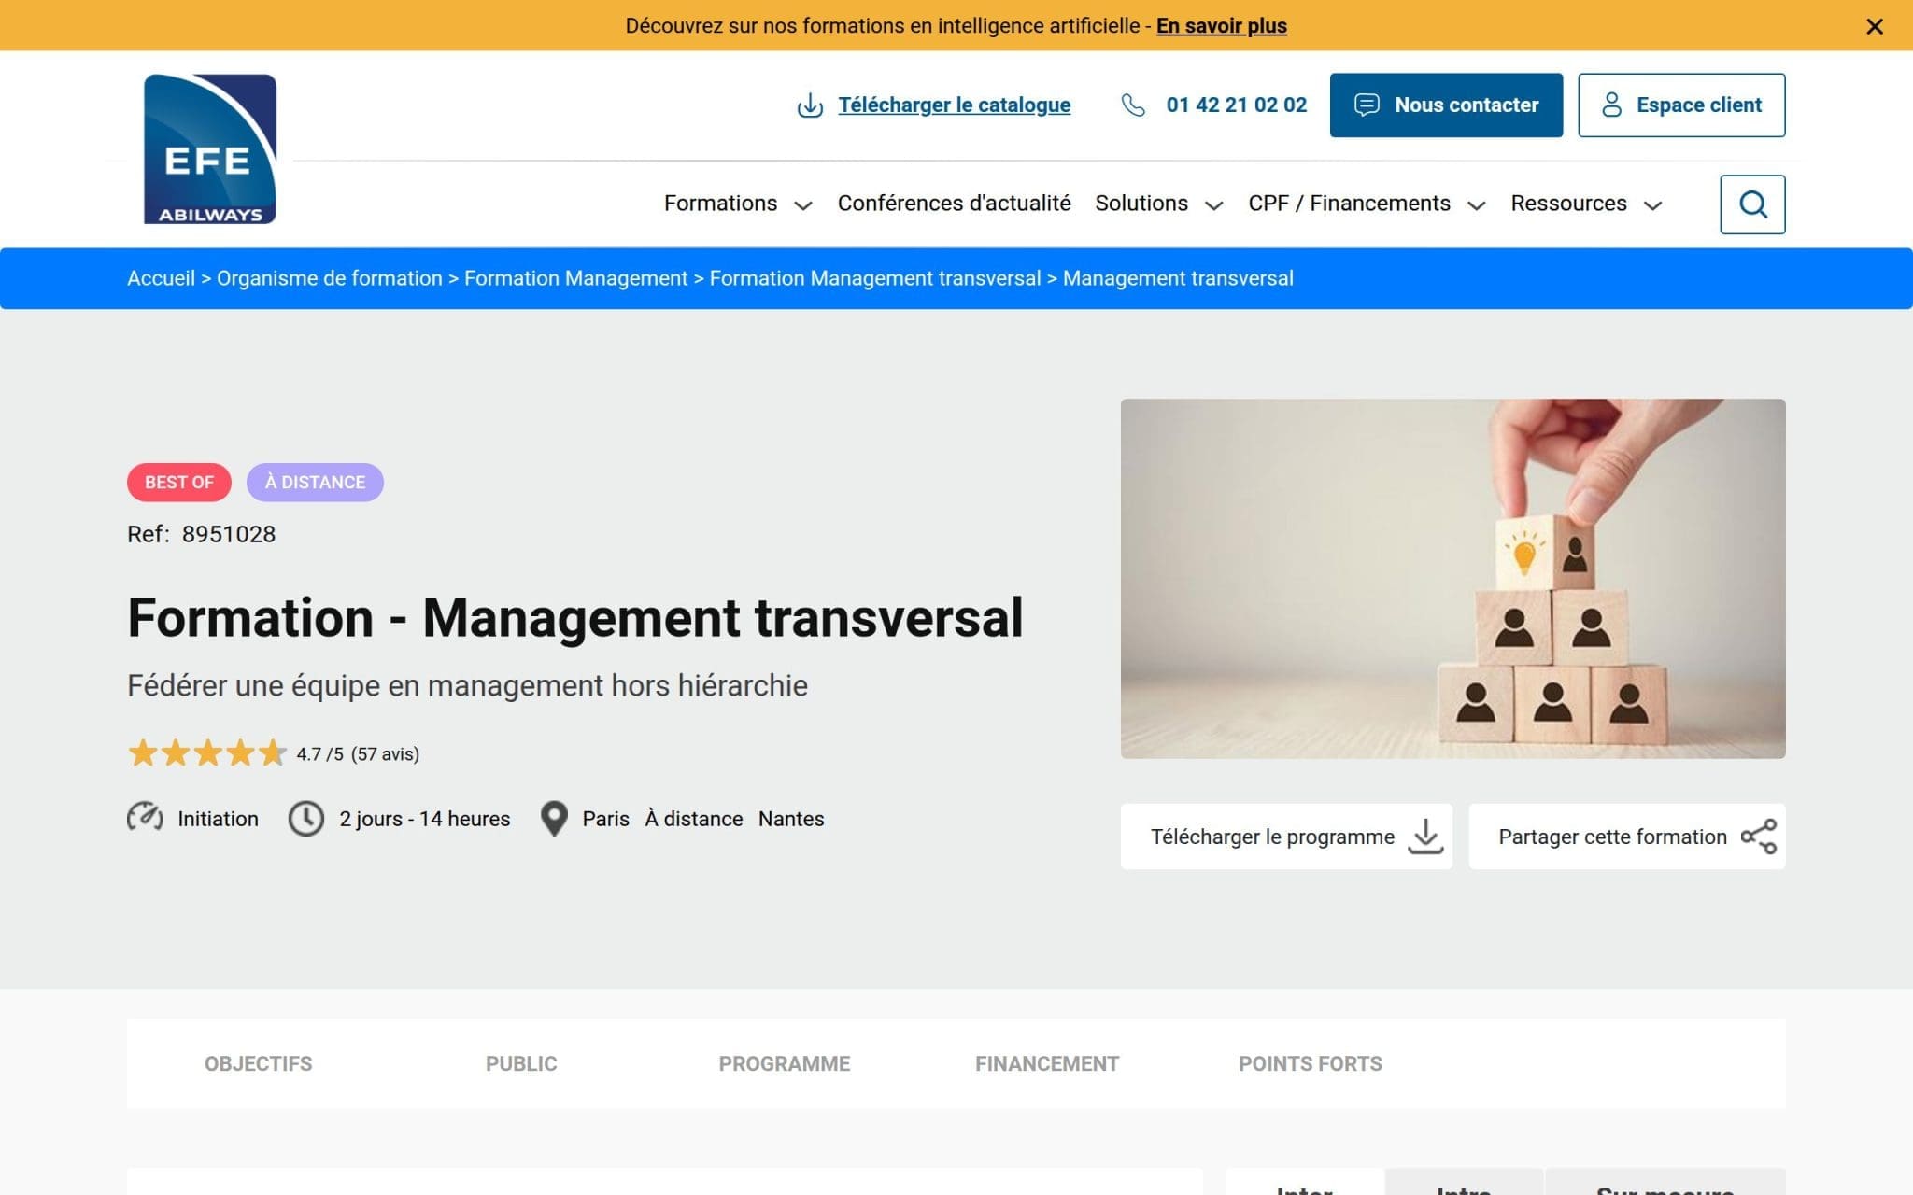
Task: Jump to the OBJECTIFS tab
Action: point(259,1063)
